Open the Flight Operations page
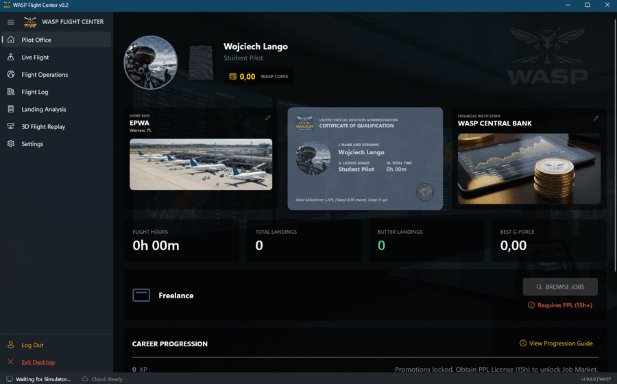Viewport: 617px width, 384px height. (x=56, y=74)
